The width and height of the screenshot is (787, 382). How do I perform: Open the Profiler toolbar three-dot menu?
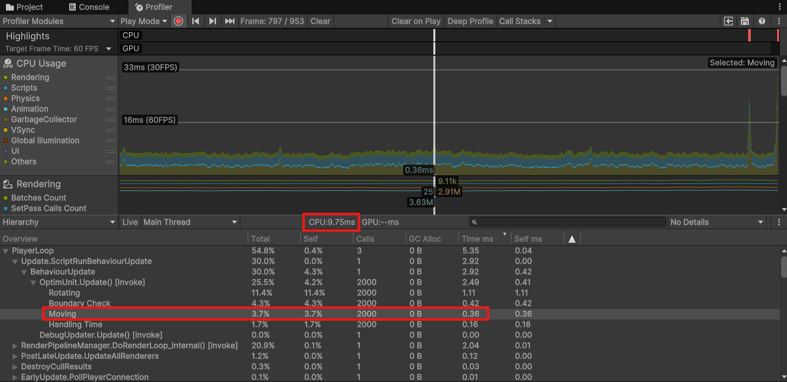(778, 21)
